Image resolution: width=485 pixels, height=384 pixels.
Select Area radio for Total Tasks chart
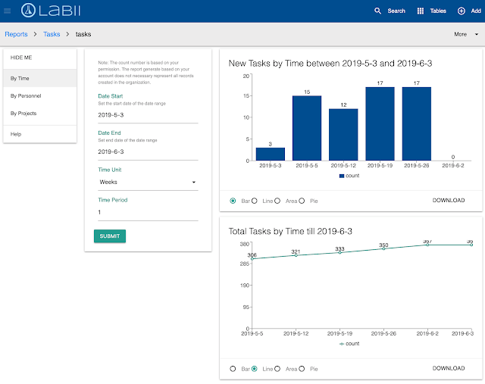coord(277,369)
